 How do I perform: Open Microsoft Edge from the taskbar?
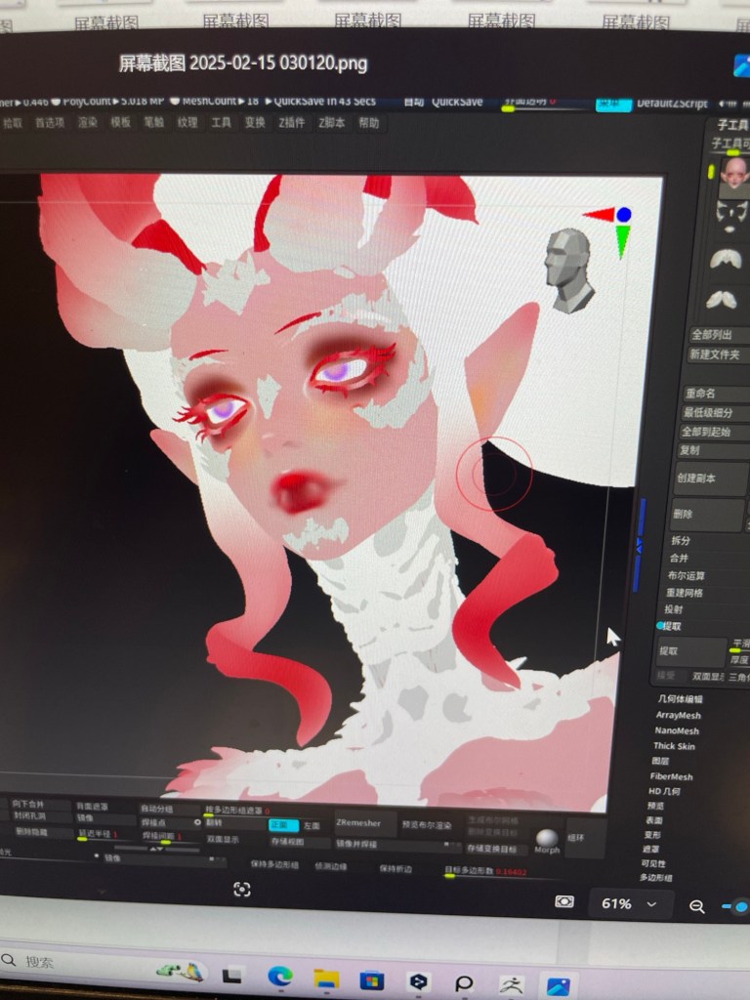point(280,977)
